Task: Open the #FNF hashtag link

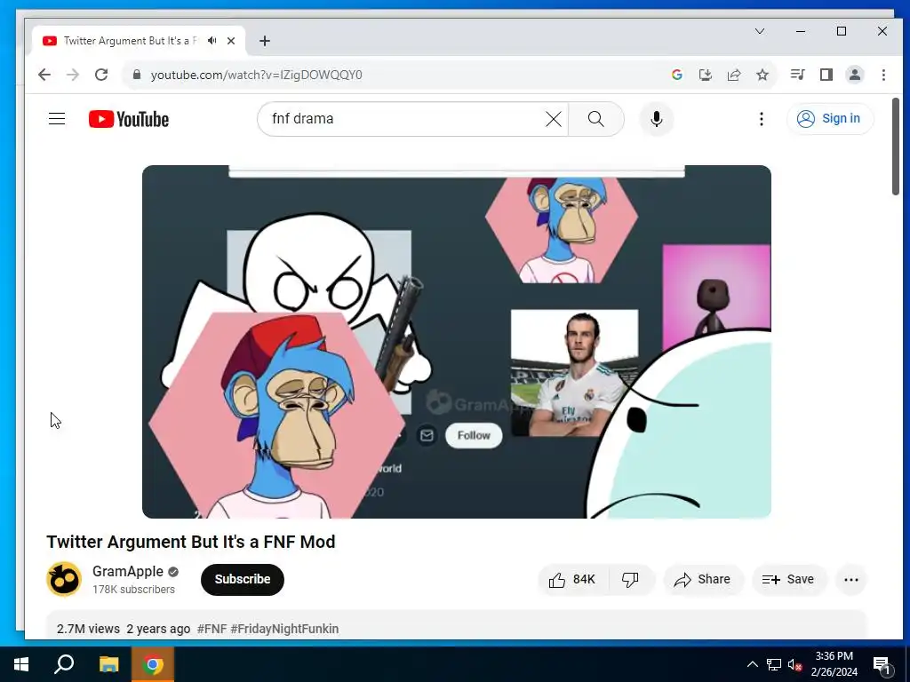Action: pyautogui.click(x=212, y=629)
